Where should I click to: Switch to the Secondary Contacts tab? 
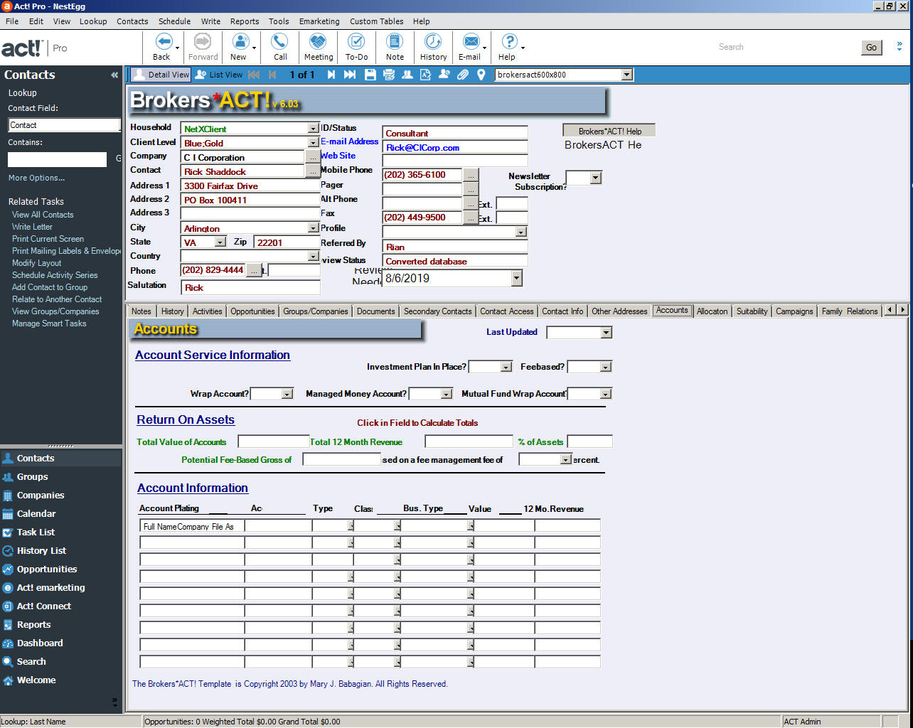[x=437, y=311]
